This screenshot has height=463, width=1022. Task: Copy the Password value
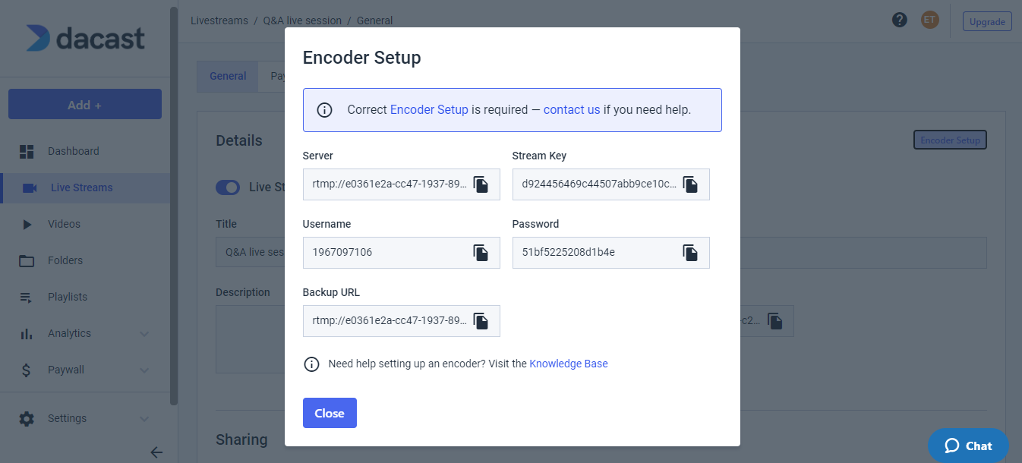tap(691, 253)
